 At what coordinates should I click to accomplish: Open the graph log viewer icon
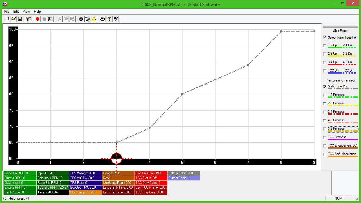pos(50,19)
